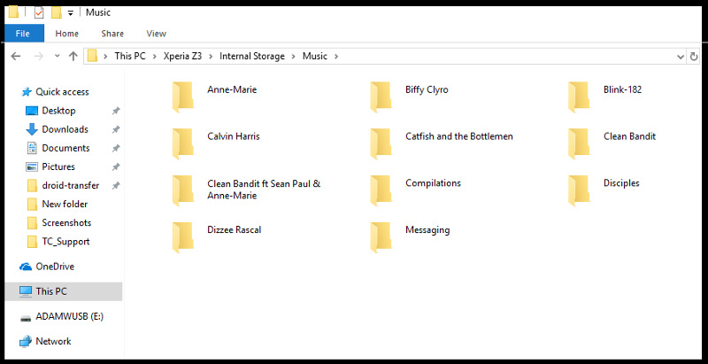The width and height of the screenshot is (708, 364).
Task: Open the File menu
Action: click(23, 34)
